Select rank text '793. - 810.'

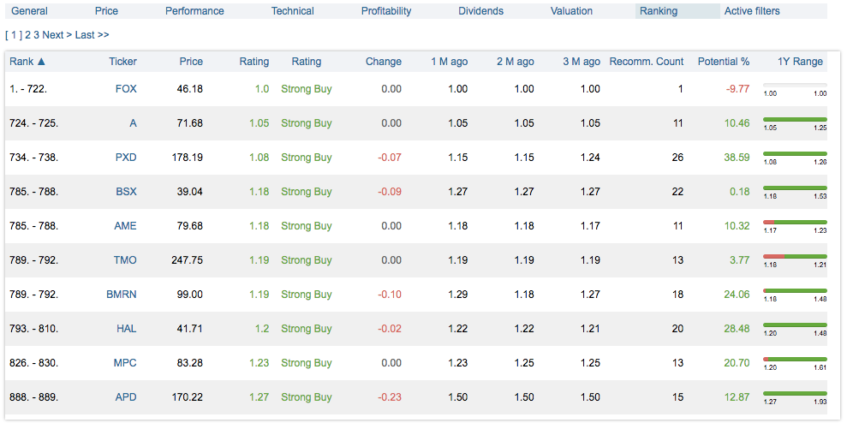click(x=34, y=329)
